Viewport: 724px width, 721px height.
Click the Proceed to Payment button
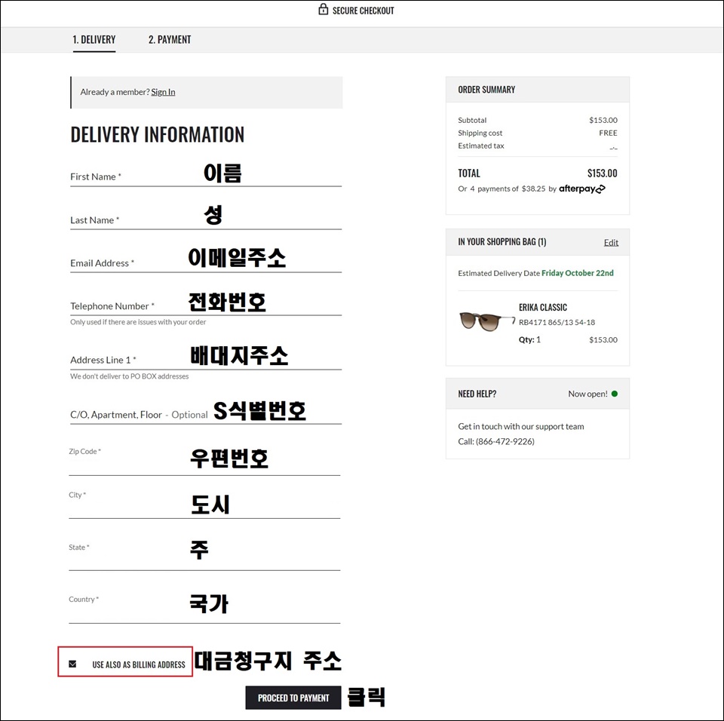293,698
